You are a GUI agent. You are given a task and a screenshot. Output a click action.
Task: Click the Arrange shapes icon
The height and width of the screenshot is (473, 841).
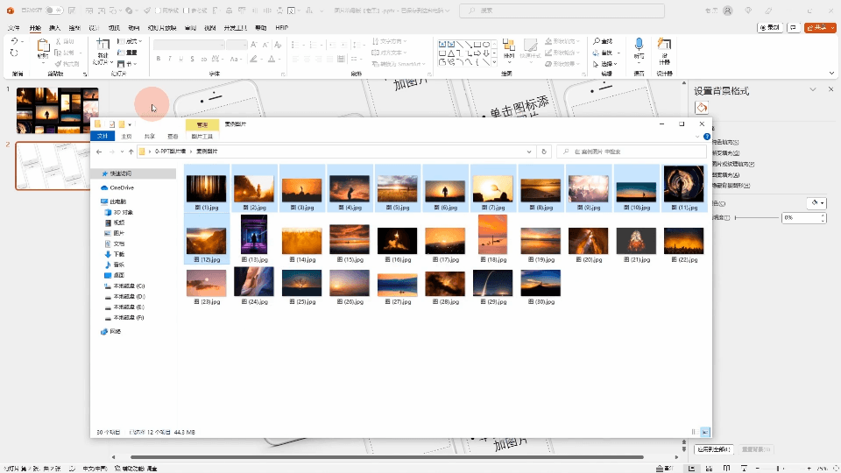coord(509,46)
